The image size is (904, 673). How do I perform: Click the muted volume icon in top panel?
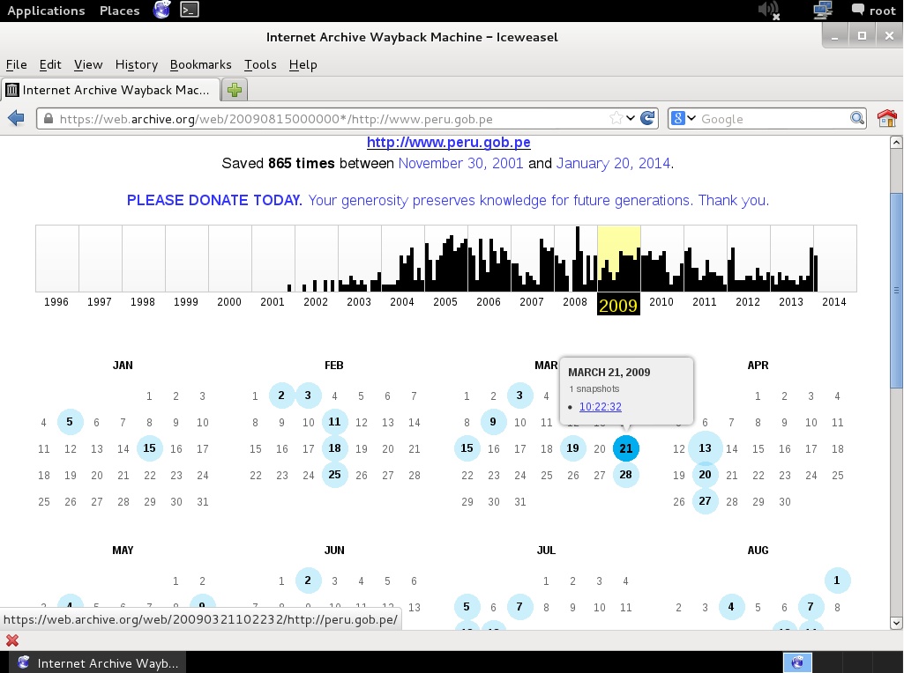pyautogui.click(x=768, y=11)
